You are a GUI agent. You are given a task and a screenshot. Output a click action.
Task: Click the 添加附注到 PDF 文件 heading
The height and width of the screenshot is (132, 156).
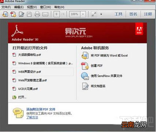pyautogui.click(x=41, y=109)
